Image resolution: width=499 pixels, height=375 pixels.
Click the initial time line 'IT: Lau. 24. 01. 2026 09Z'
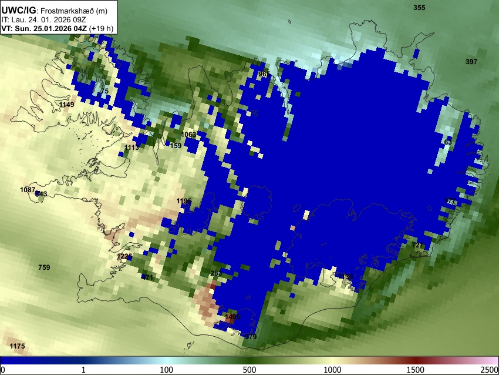[x=43, y=20]
